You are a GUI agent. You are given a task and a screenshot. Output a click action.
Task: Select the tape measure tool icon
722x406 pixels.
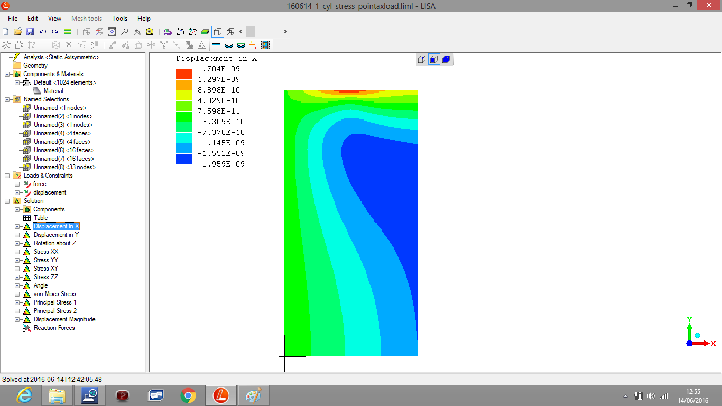click(x=150, y=32)
